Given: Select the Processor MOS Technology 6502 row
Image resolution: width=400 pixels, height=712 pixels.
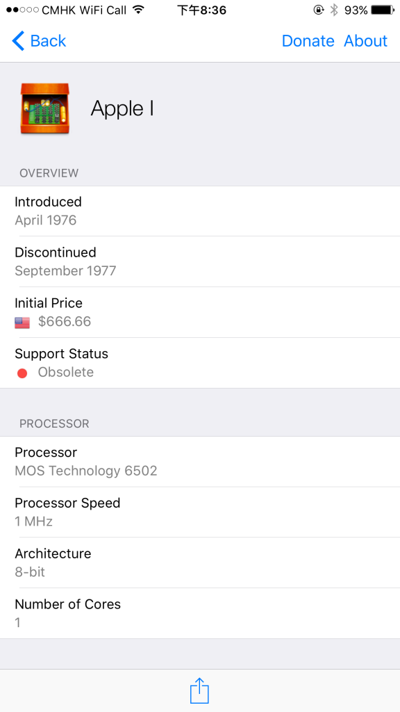Looking at the screenshot, I should click(200, 462).
